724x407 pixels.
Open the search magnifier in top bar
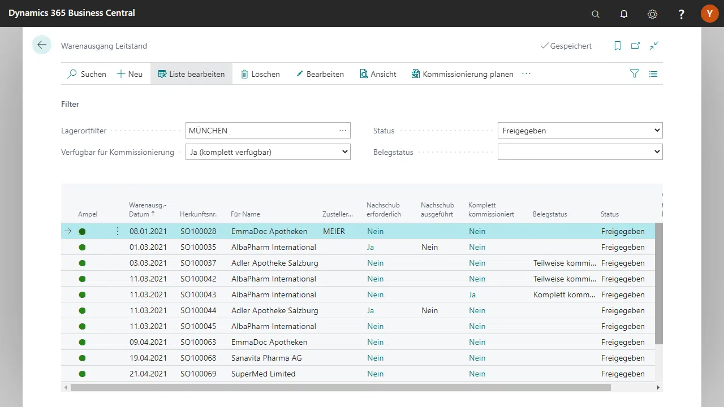[595, 14]
